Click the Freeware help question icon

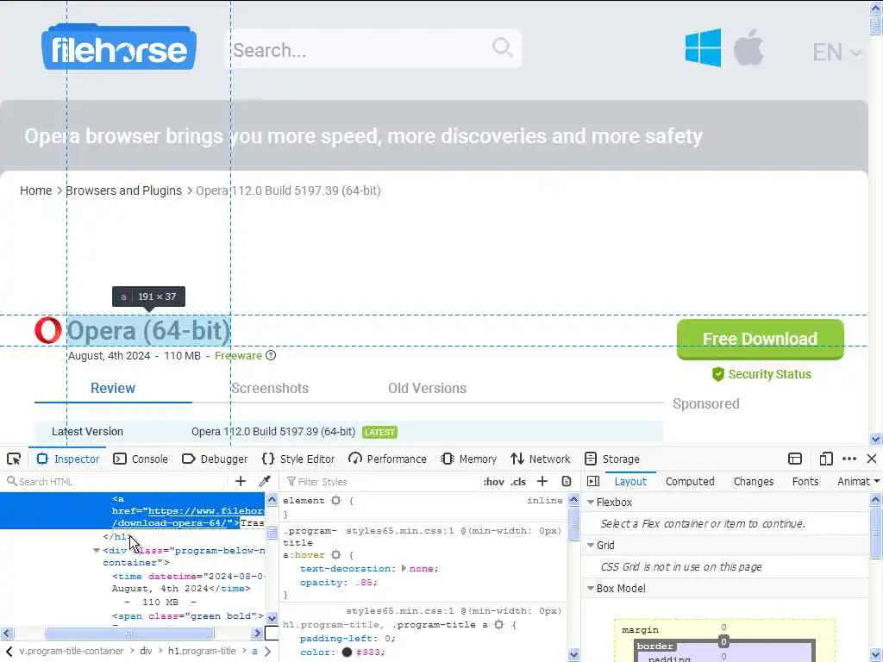click(x=271, y=356)
